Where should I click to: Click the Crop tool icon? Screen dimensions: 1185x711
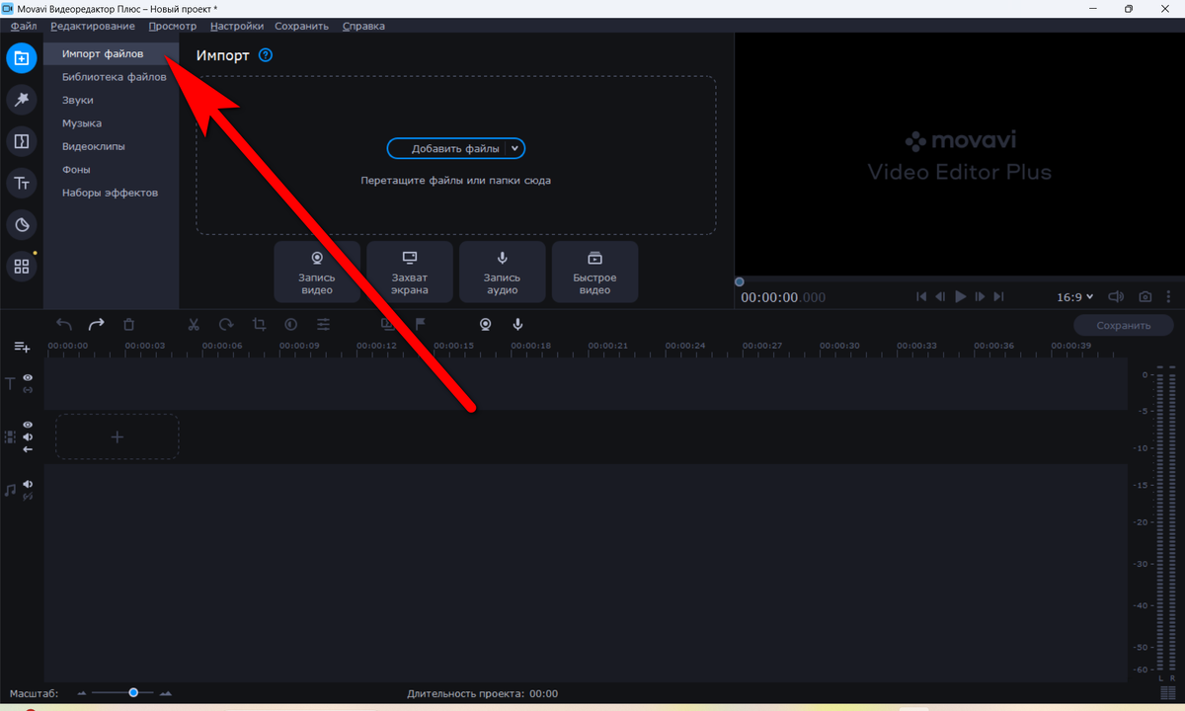point(259,324)
